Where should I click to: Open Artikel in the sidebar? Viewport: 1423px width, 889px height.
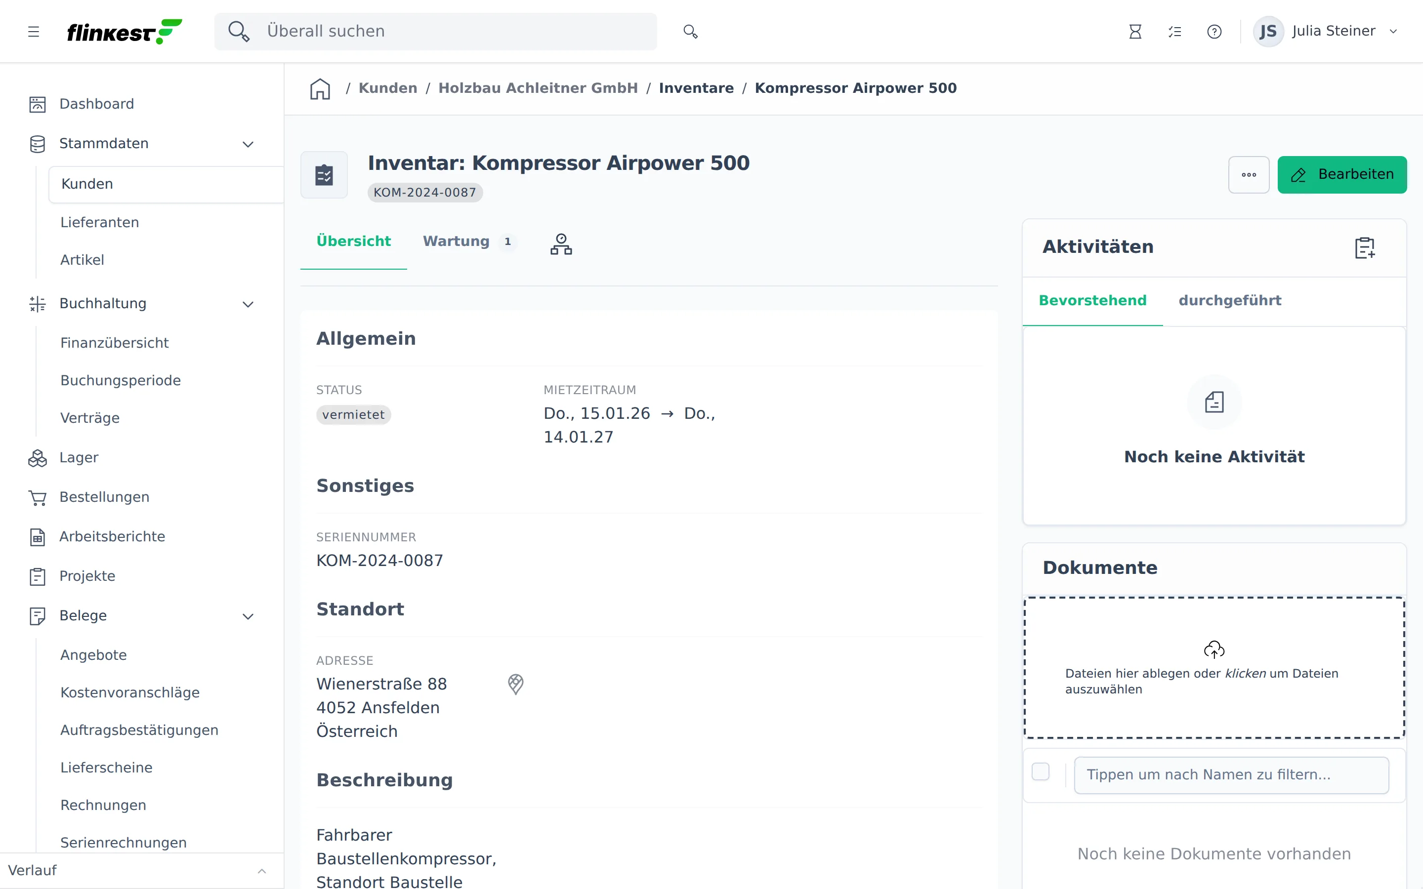[83, 260]
